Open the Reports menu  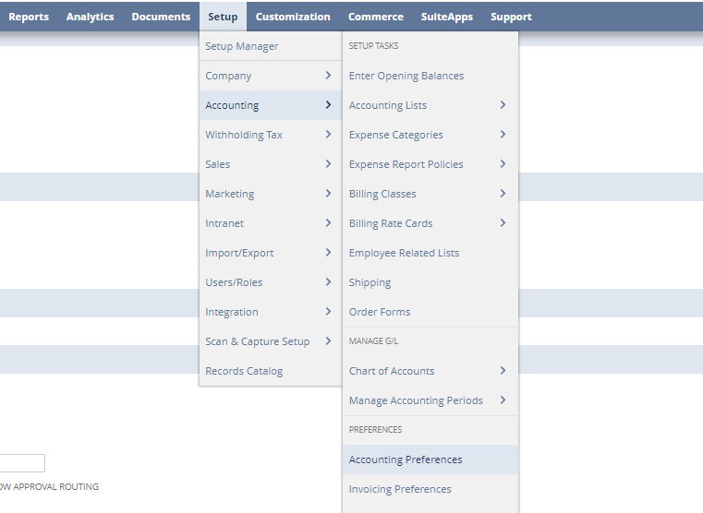(29, 17)
